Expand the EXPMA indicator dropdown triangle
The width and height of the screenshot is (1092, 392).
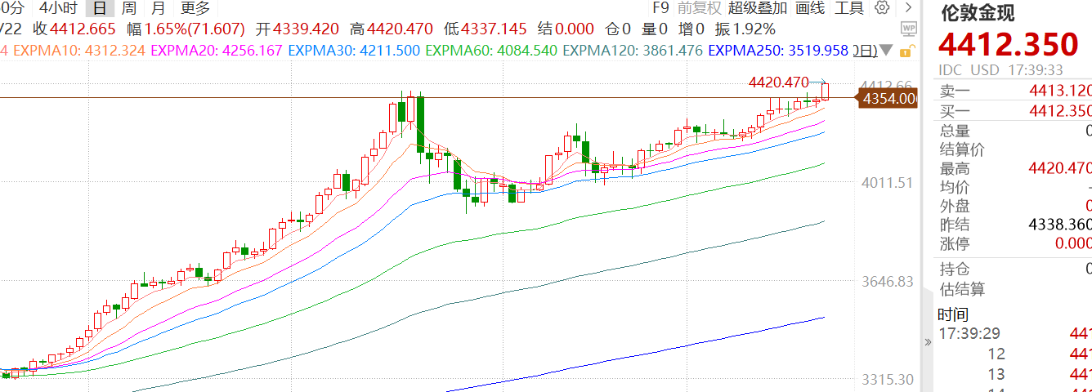click(886, 51)
